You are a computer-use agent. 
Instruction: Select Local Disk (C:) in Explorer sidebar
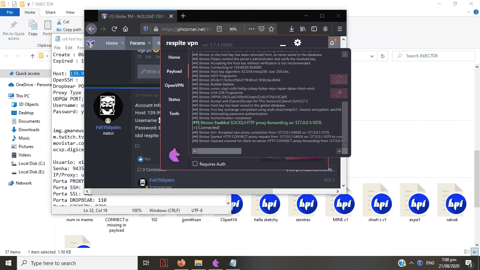point(32,163)
